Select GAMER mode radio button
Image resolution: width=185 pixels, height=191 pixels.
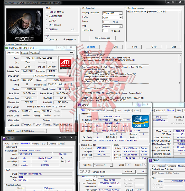(47, 21)
